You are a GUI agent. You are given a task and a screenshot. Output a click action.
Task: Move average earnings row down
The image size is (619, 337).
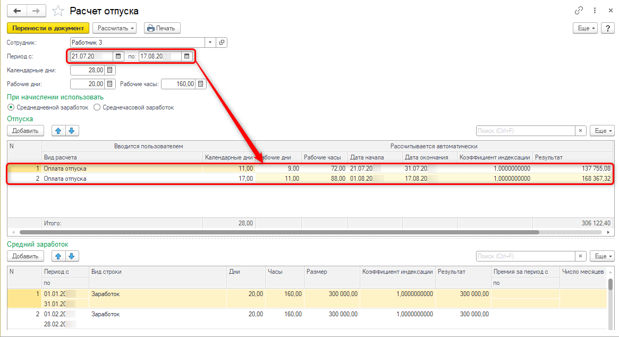pyautogui.click(x=72, y=256)
